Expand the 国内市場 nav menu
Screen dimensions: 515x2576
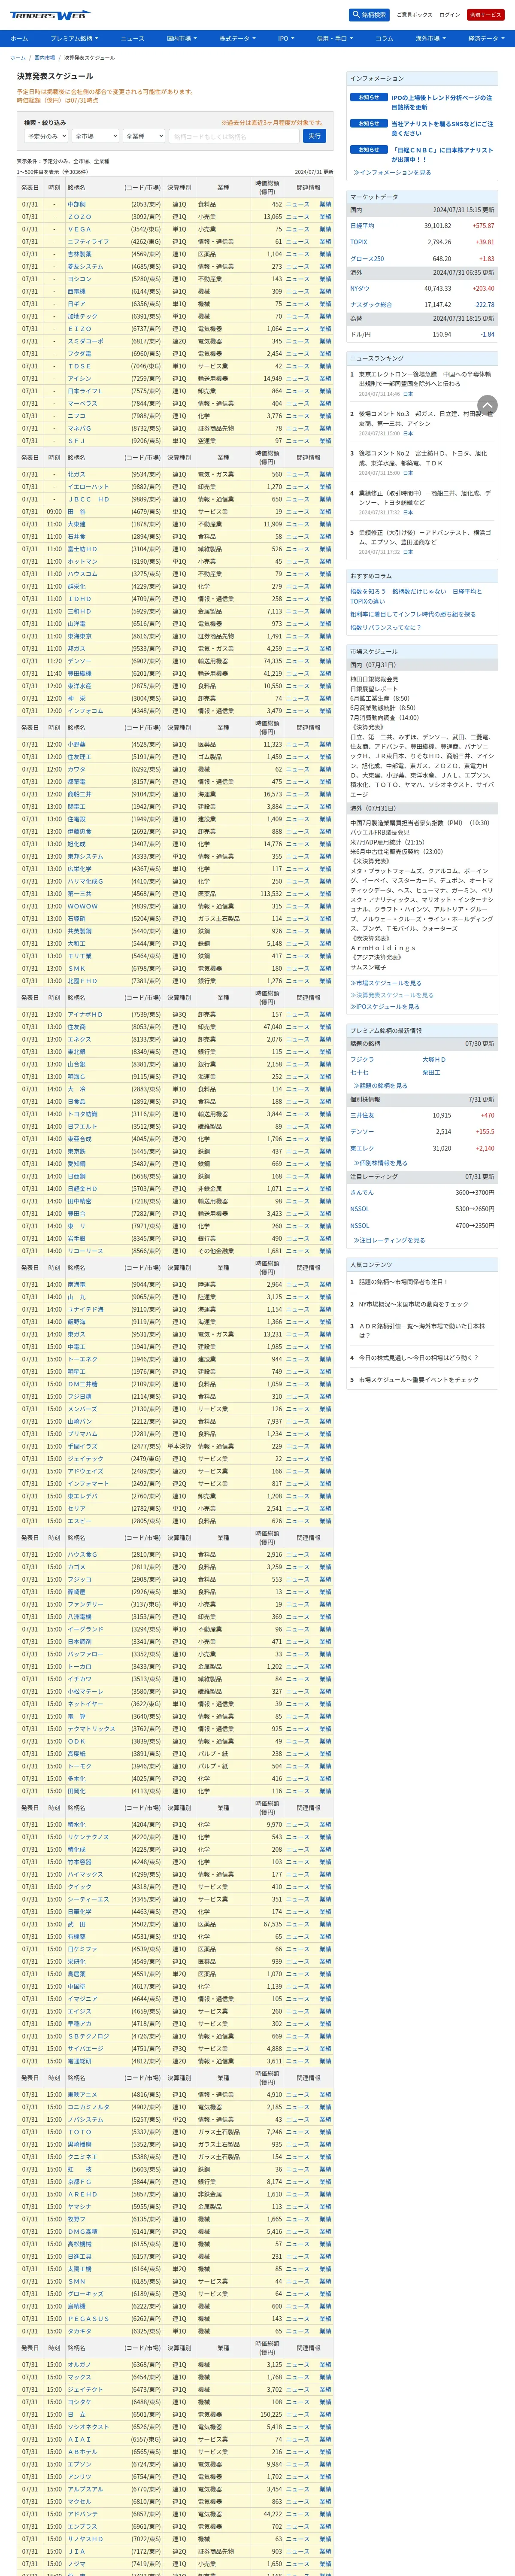[x=181, y=38]
